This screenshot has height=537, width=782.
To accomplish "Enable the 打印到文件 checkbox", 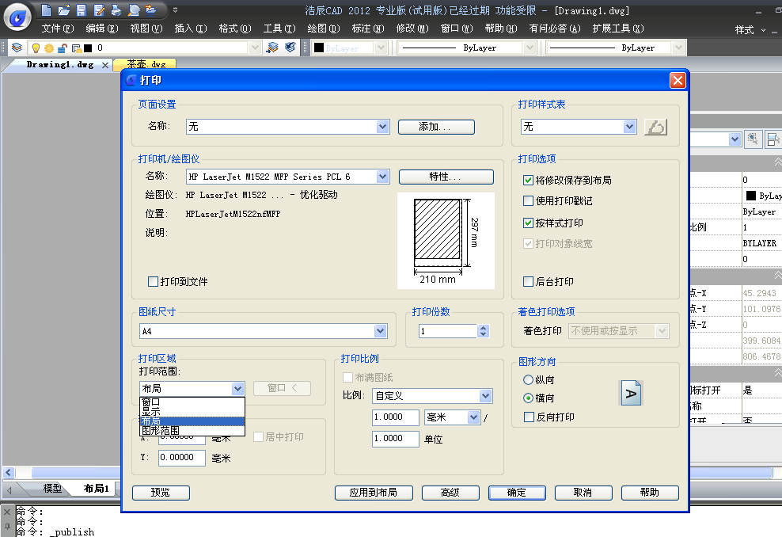I will coord(154,281).
